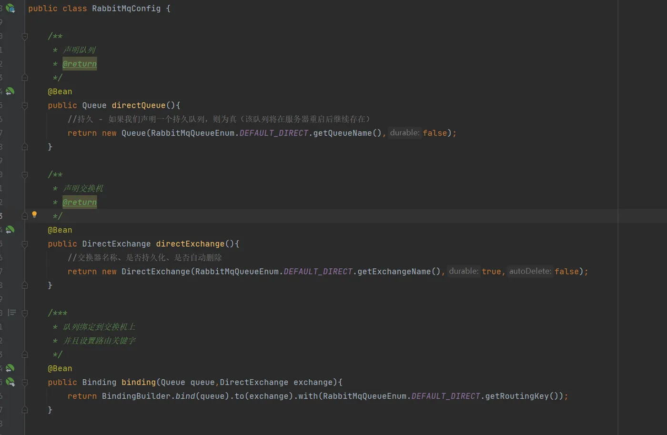
Task: Click the getRoutingKey call
Action: 517,396
